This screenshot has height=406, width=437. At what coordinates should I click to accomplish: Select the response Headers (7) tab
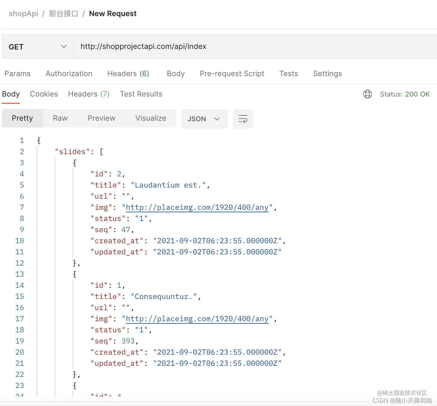tap(89, 94)
